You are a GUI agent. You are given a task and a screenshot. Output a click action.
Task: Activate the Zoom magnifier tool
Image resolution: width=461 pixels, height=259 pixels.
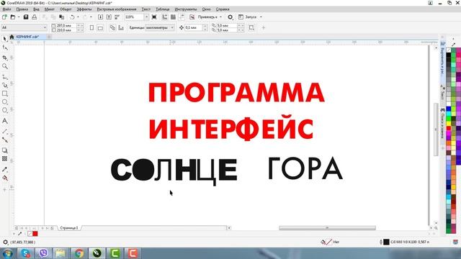tap(5, 66)
